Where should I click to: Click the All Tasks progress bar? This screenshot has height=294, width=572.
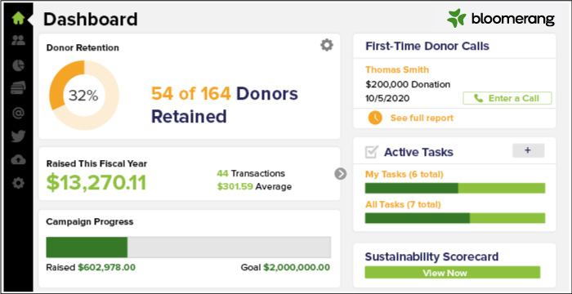[x=455, y=218]
